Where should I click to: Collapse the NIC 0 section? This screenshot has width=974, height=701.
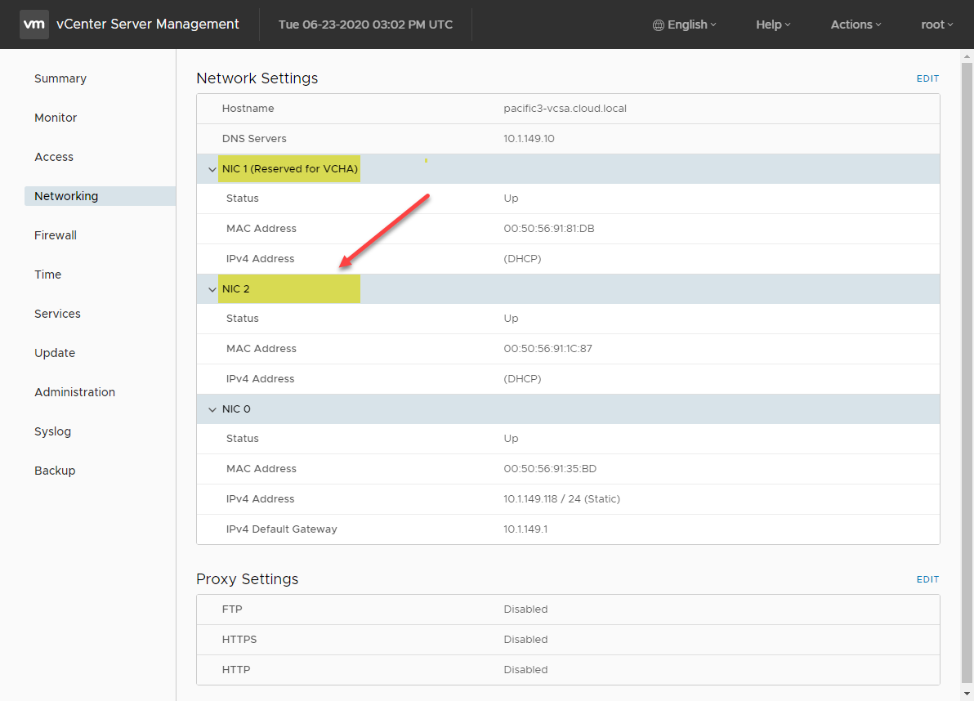click(x=212, y=409)
